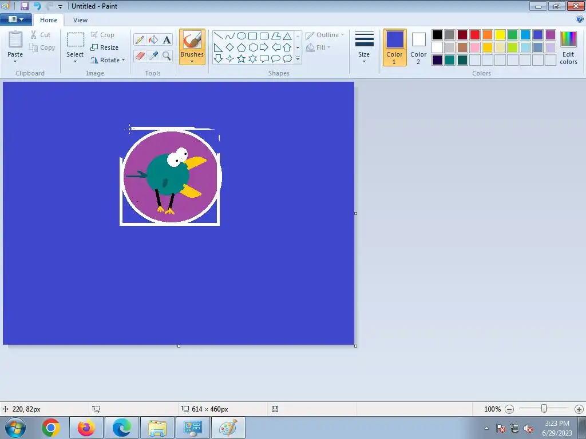Open Paint Help question mark icon
The width and height of the screenshot is (586, 439).
(580, 19)
